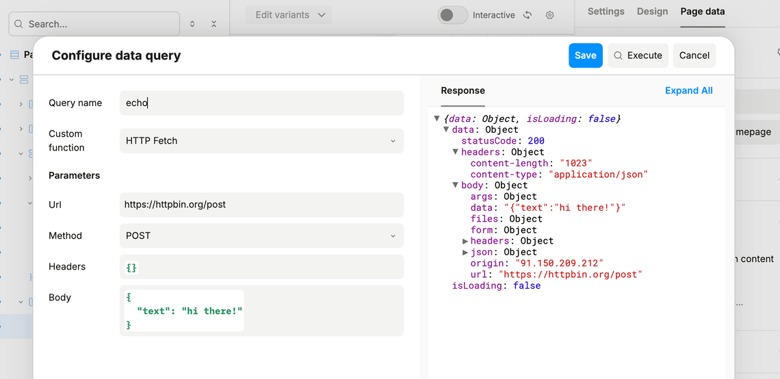Collapse the body Object node in response
The height and width of the screenshot is (379, 780).
pos(455,185)
